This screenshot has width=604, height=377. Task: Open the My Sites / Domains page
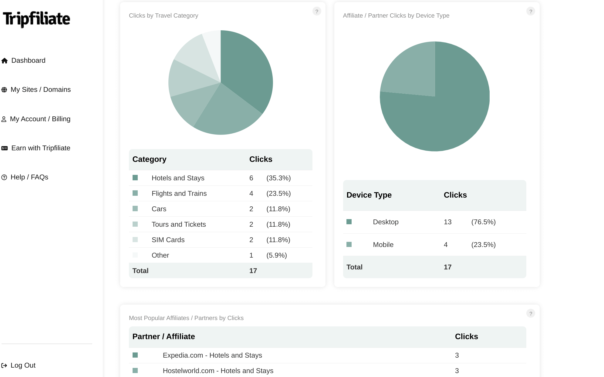[x=41, y=89]
